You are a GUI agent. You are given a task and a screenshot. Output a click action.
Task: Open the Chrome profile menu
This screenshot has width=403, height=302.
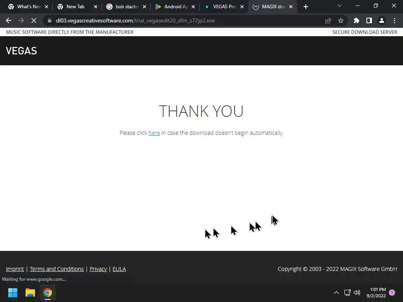tap(382, 20)
